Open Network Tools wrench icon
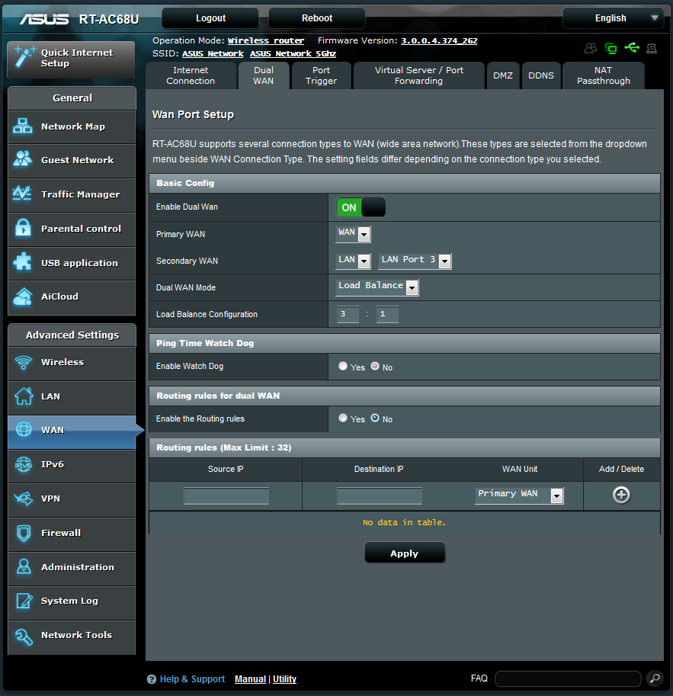This screenshot has height=696, width=673. [24, 637]
